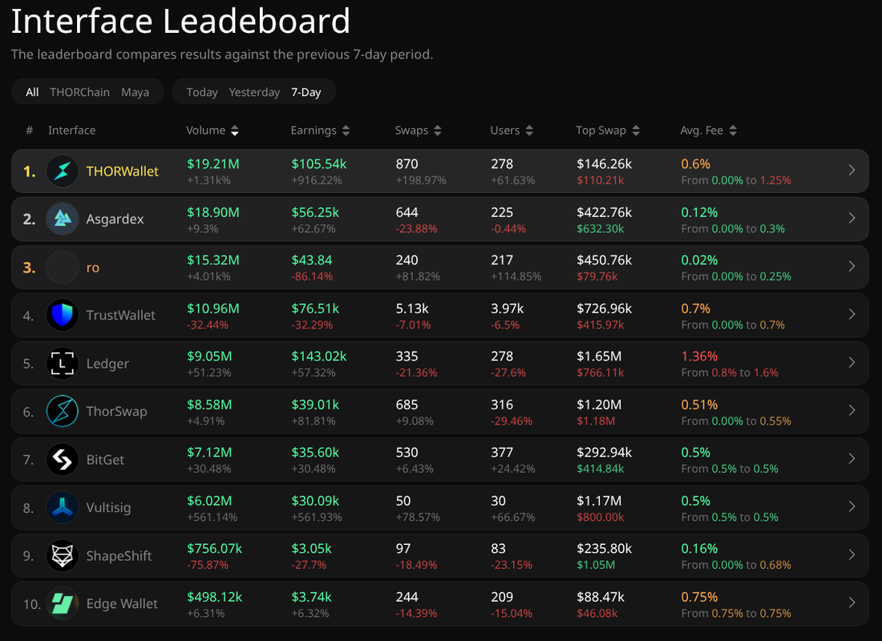Image resolution: width=882 pixels, height=641 pixels.
Task: Open the Asgardex interface name
Action: coord(115,220)
